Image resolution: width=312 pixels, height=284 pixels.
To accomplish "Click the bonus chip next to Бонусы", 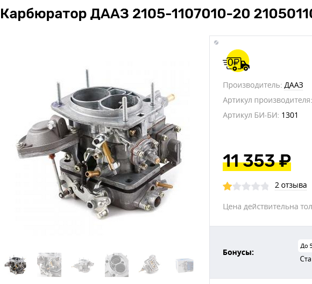I will (305, 246).
